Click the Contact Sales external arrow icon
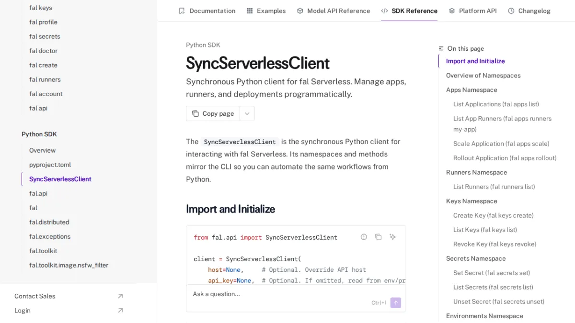575x323 pixels. pos(120,296)
